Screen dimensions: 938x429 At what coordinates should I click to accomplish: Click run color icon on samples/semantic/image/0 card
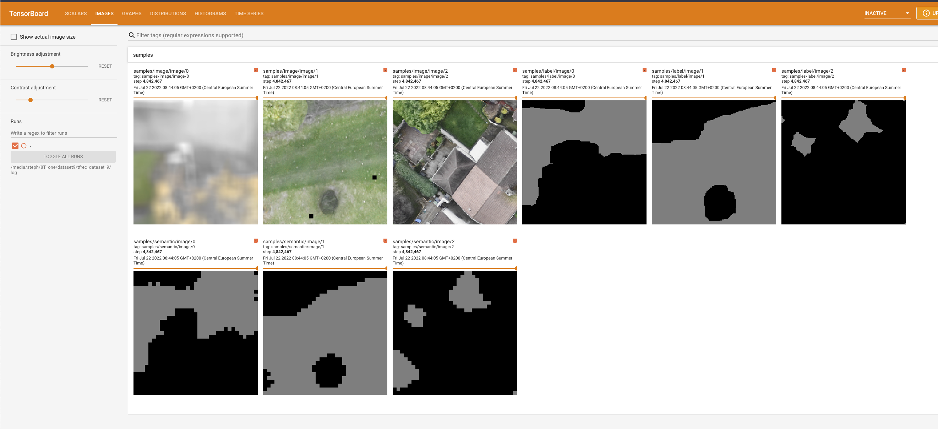point(256,241)
